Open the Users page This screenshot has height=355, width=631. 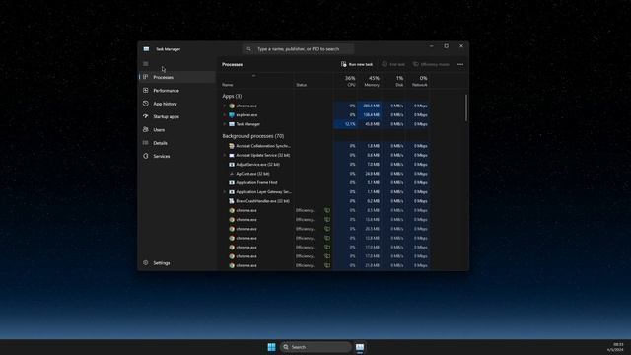177,129
